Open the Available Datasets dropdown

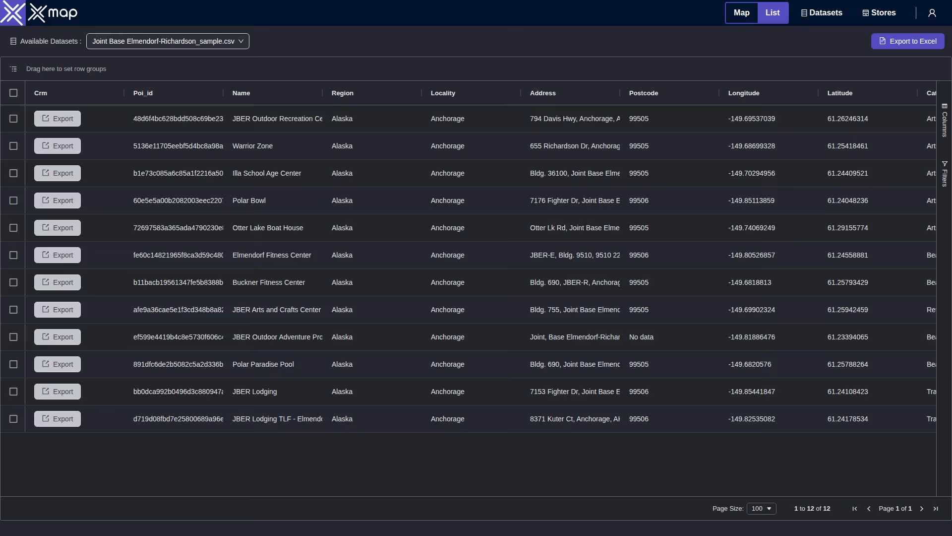tap(168, 41)
